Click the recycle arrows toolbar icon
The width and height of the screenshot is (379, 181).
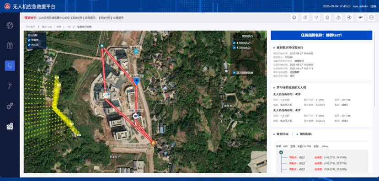point(294,18)
